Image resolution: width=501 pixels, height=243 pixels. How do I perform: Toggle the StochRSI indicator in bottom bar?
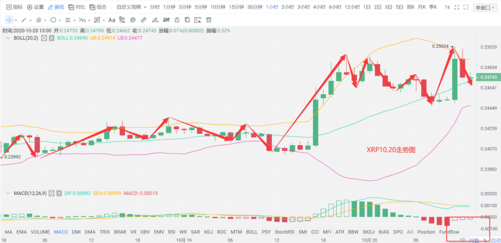coord(284,232)
